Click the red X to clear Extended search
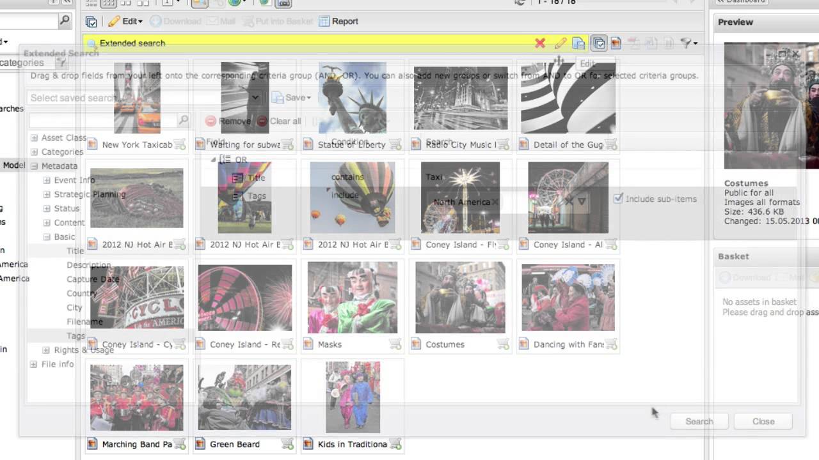The height and width of the screenshot is (460, 819). coord(540,43)
